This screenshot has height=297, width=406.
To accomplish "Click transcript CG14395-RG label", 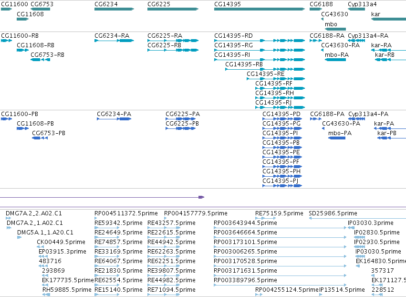I will tap(234, 45).
